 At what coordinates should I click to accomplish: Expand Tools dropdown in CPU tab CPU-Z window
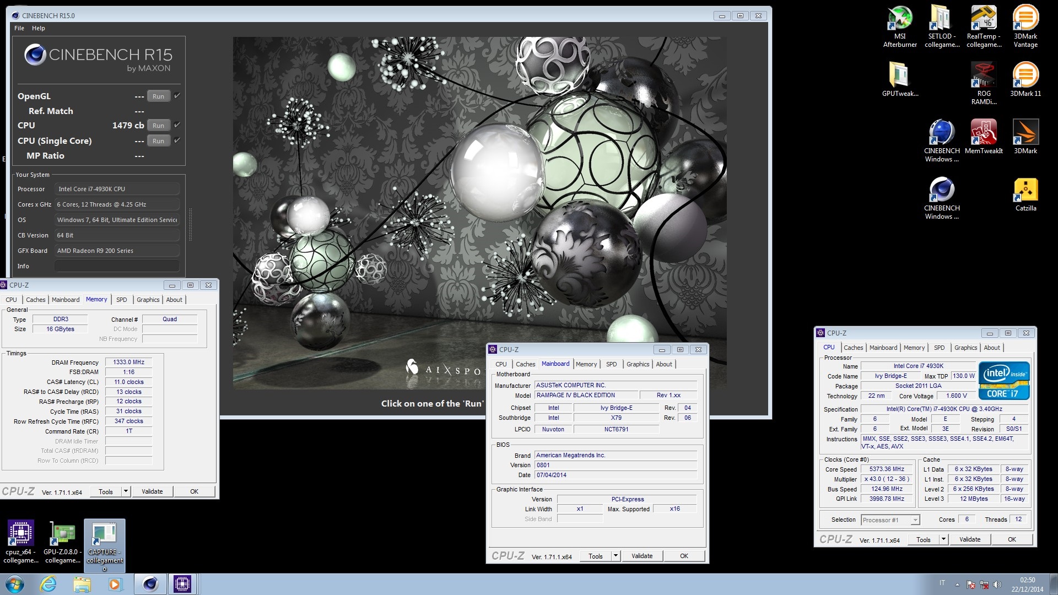943,539
